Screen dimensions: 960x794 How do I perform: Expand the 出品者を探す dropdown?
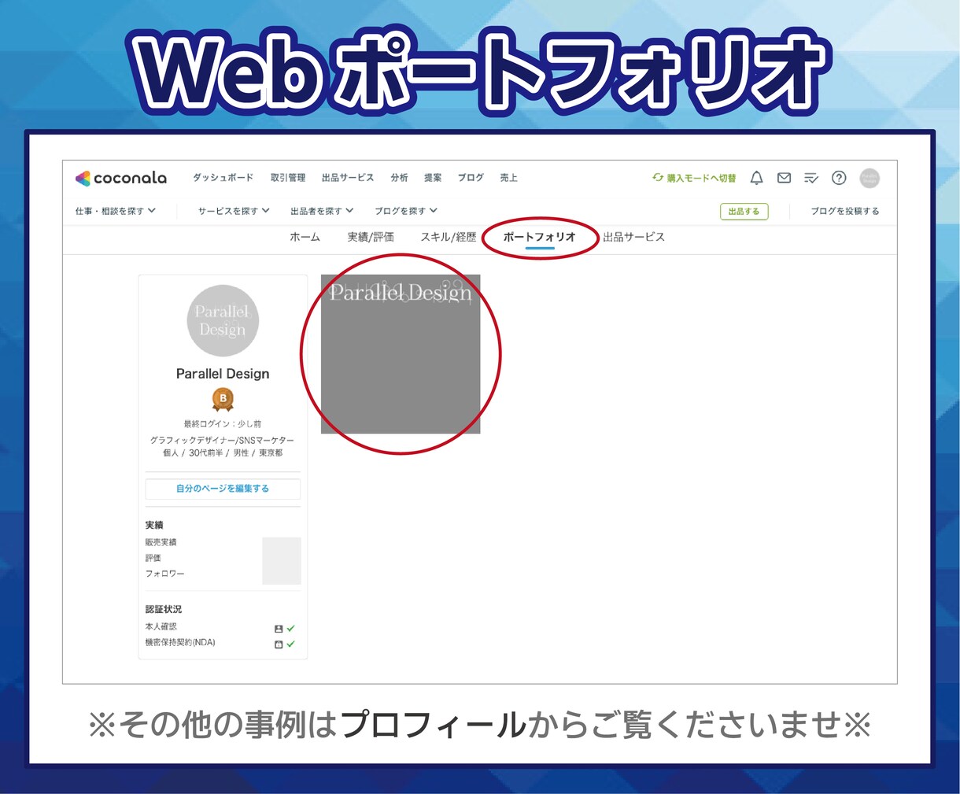pos(322,211)
